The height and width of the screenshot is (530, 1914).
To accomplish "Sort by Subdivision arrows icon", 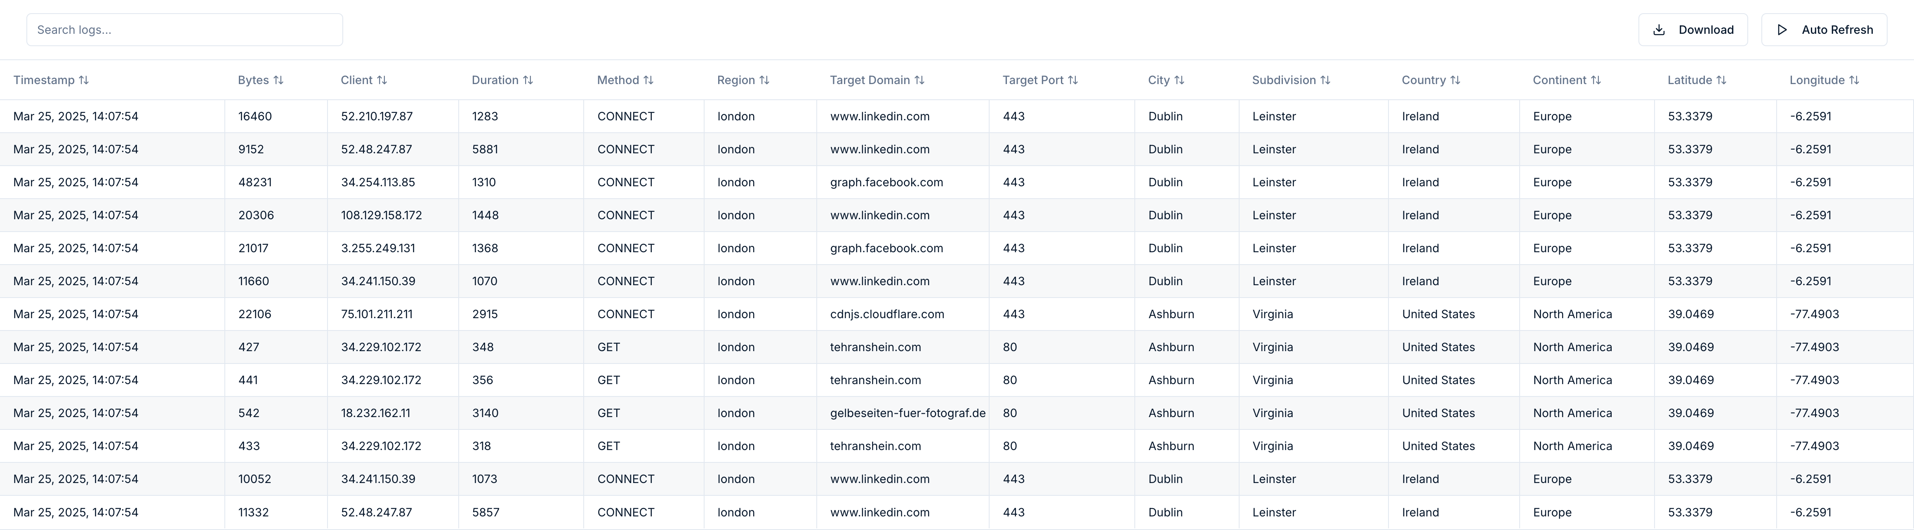I will click(x=1325, y=80).
